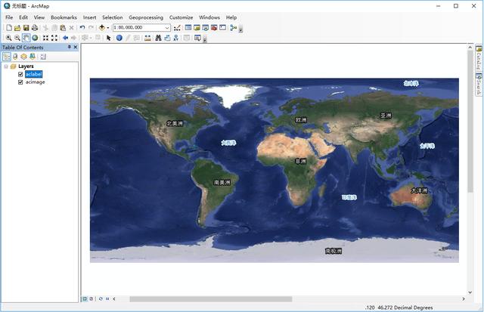Image resolution: width=484 pixels, height=312 pixels.
Task: List layers by drawing order
Action: (x=7, y=57)
